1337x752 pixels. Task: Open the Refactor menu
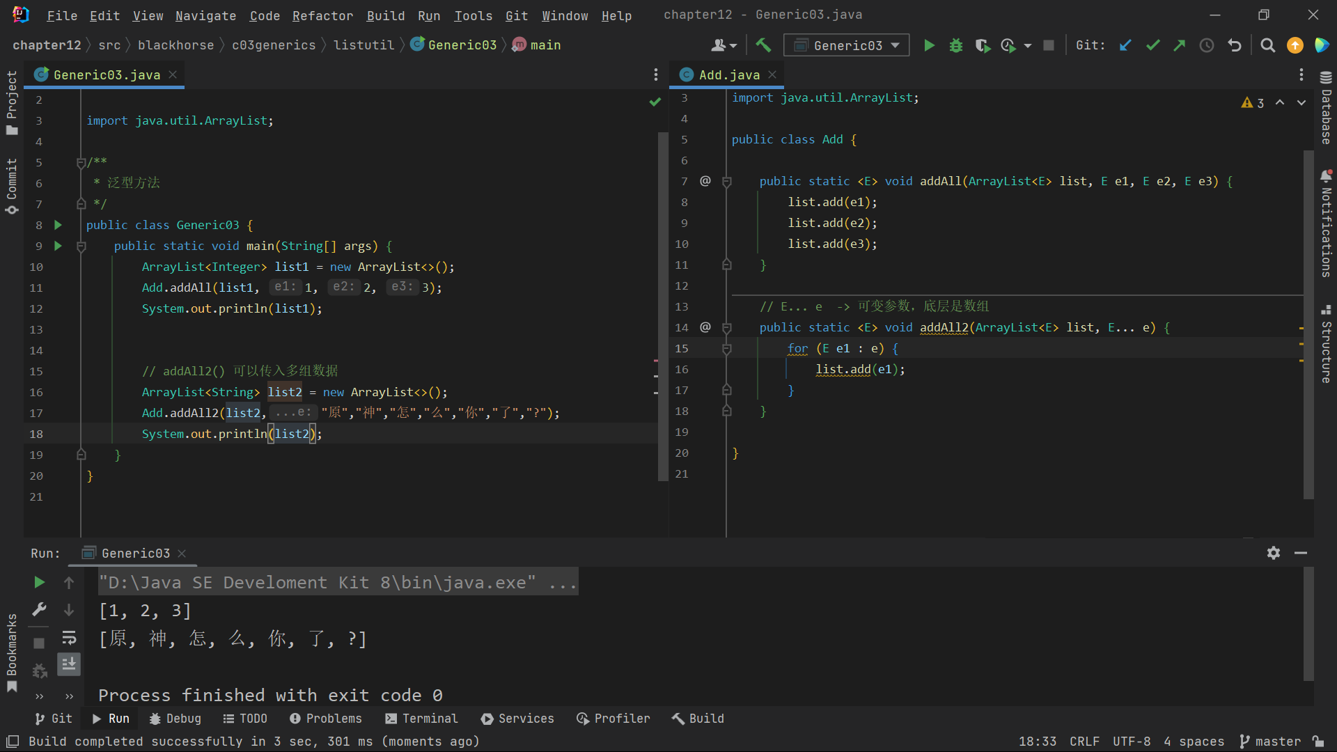tap(322, 15)
